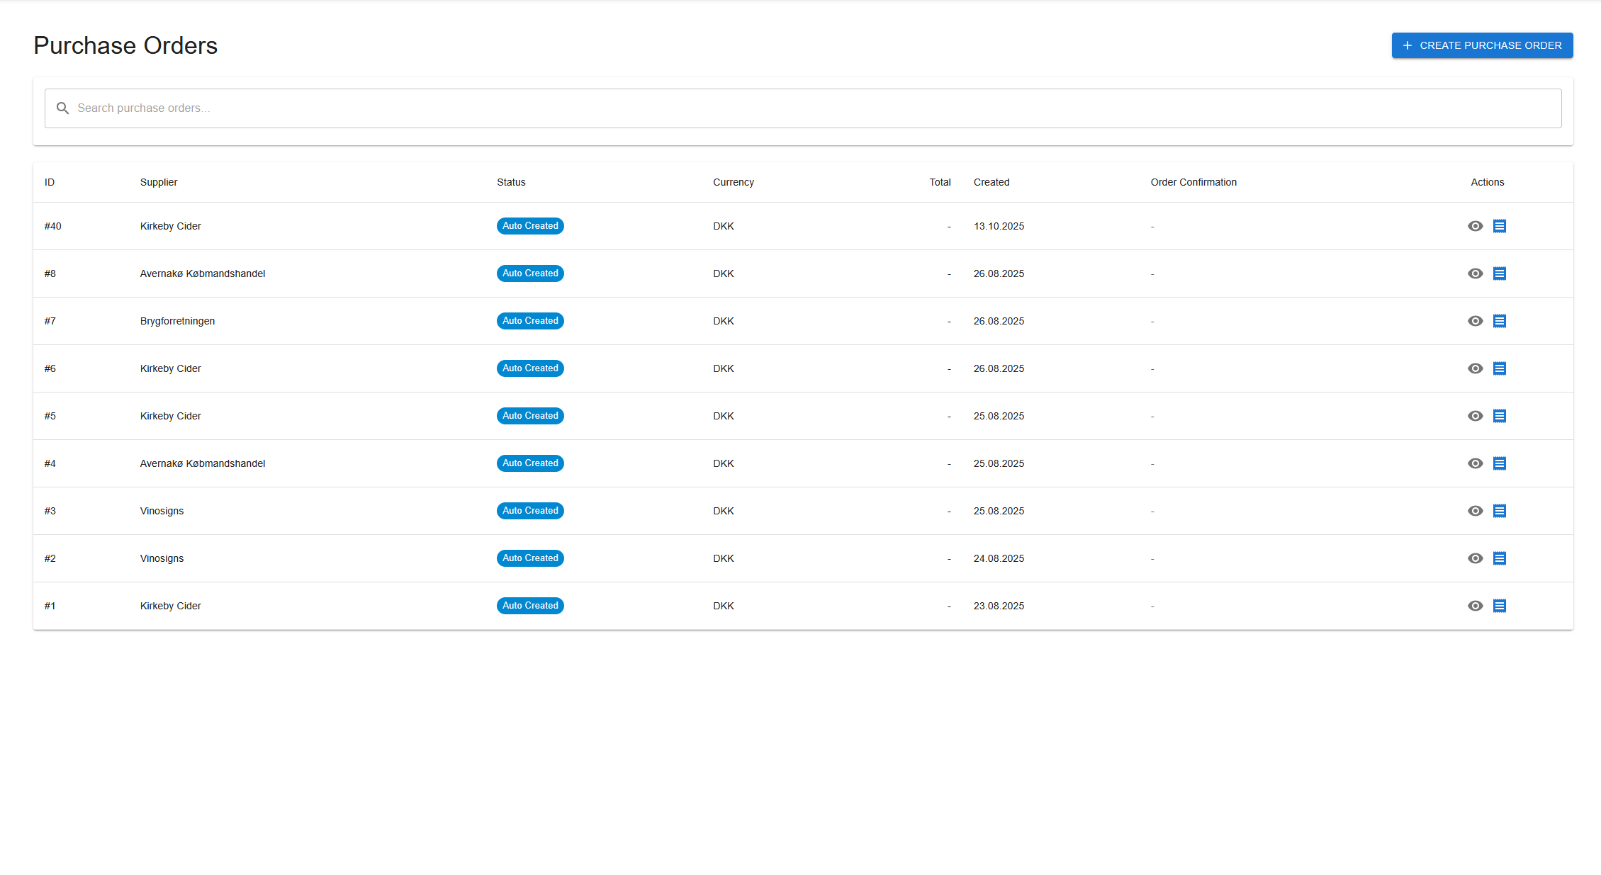Image resolution: width=1601 pixels, height=875 pixels.
Task: Select the Avernakø Købmandshandel row for order #8
Action: [x=202, y=273]
